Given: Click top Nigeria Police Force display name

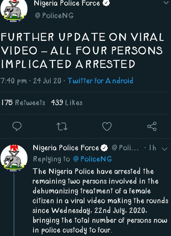Looking at the screenshot, I should [67, 4].
